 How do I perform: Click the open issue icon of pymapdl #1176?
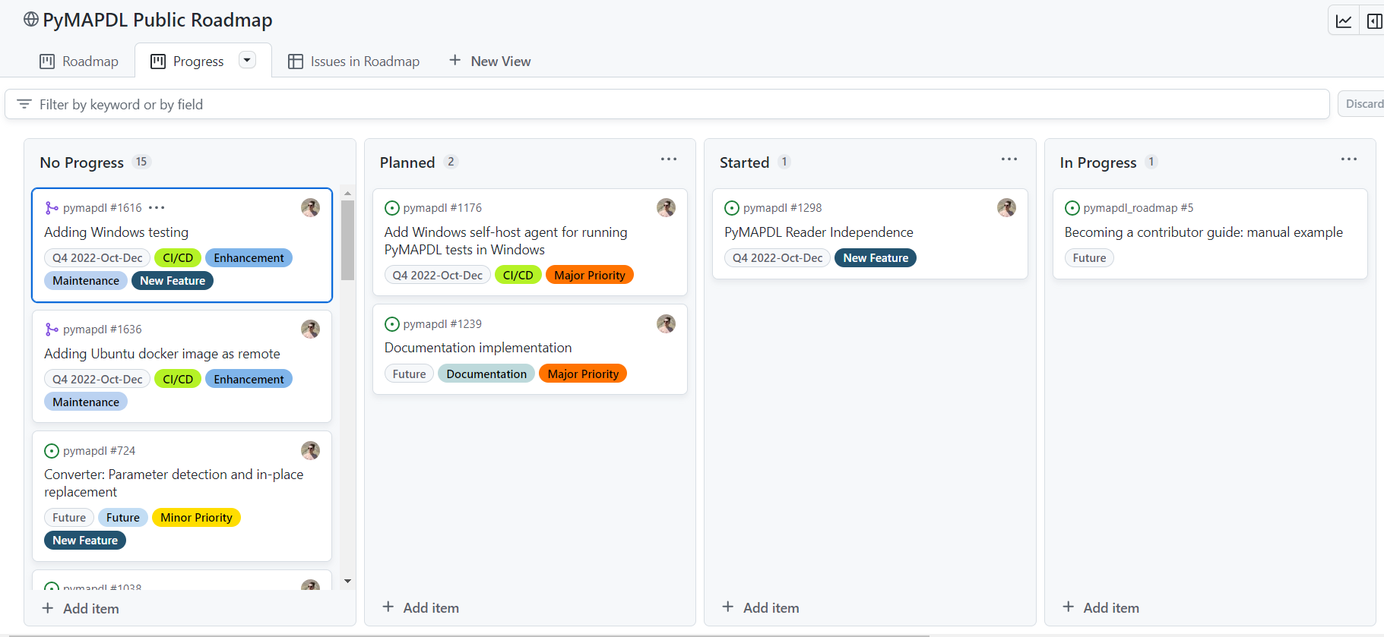[392, 208]
